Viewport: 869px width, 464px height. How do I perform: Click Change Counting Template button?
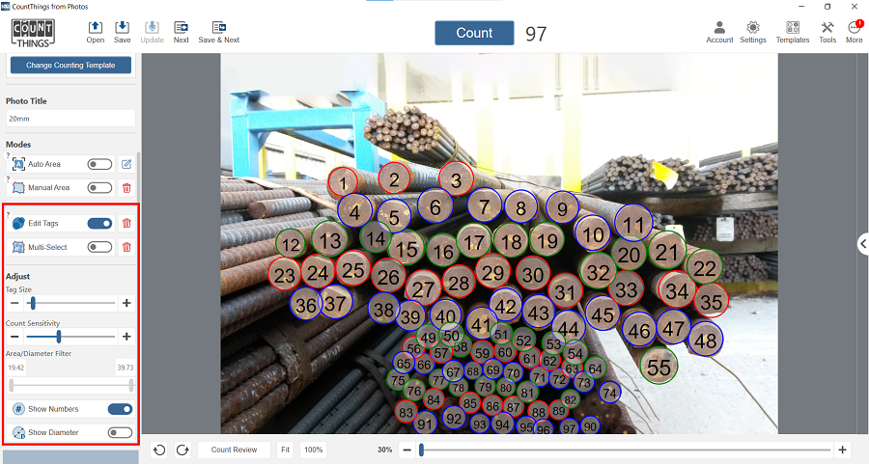coord(70,66)
